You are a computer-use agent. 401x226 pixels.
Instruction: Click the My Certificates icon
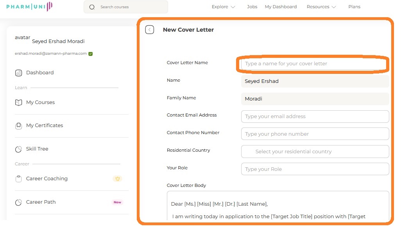click(18, 126)
